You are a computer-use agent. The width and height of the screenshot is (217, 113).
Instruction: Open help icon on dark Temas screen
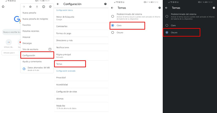click(x=214, y=8)
